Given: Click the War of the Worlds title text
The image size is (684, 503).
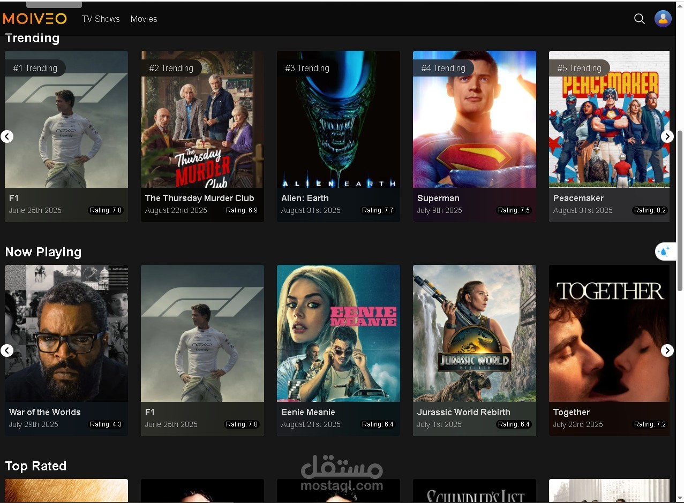Looking at the screenshot, I should click(x=45, y=412).
